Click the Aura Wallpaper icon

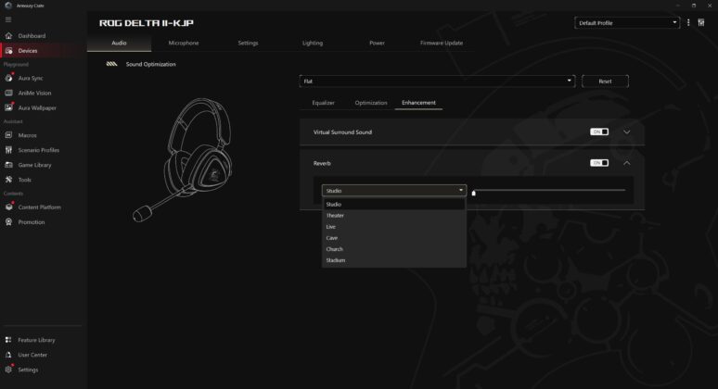(x=8, y=107)
